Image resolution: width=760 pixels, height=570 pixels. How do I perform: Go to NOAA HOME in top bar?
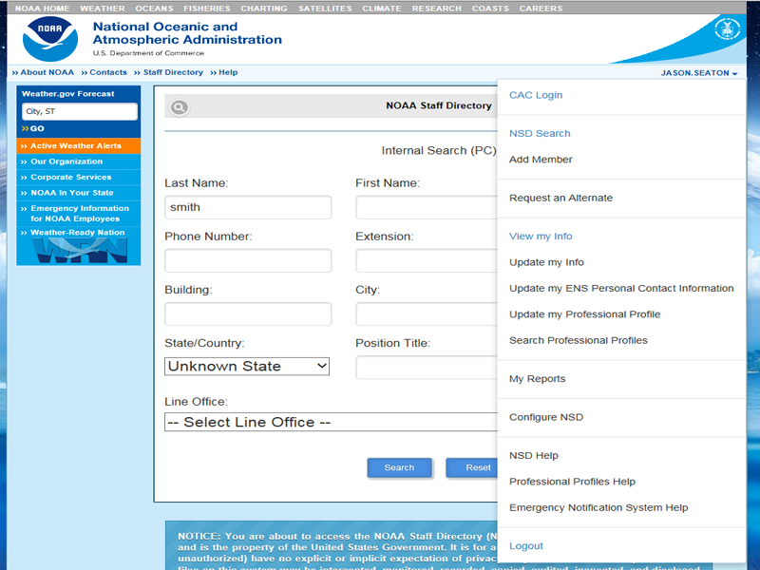(x=42, y=9)
